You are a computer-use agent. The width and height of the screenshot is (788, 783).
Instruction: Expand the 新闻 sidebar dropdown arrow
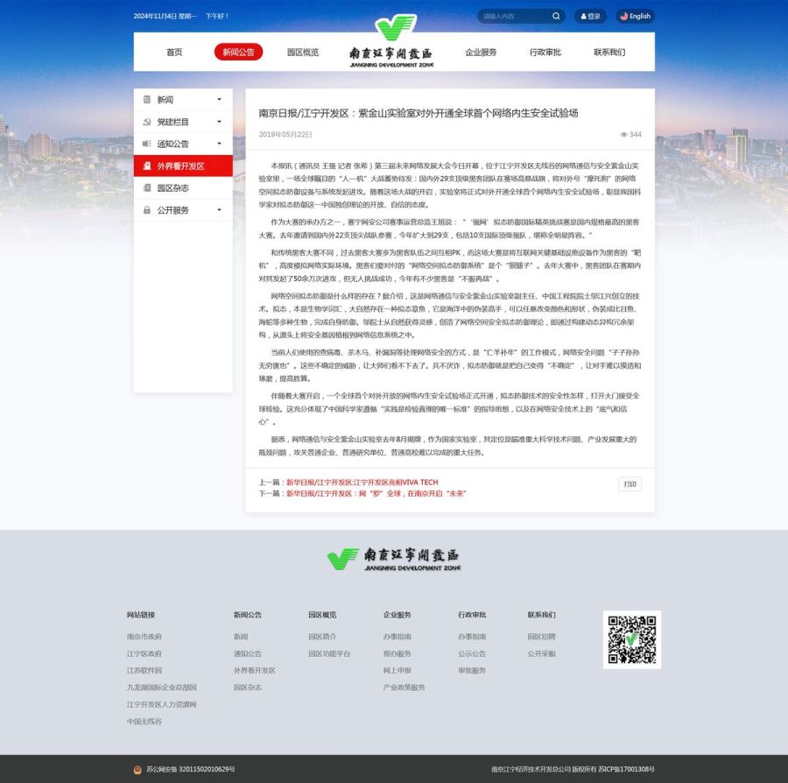coord(219,99)
